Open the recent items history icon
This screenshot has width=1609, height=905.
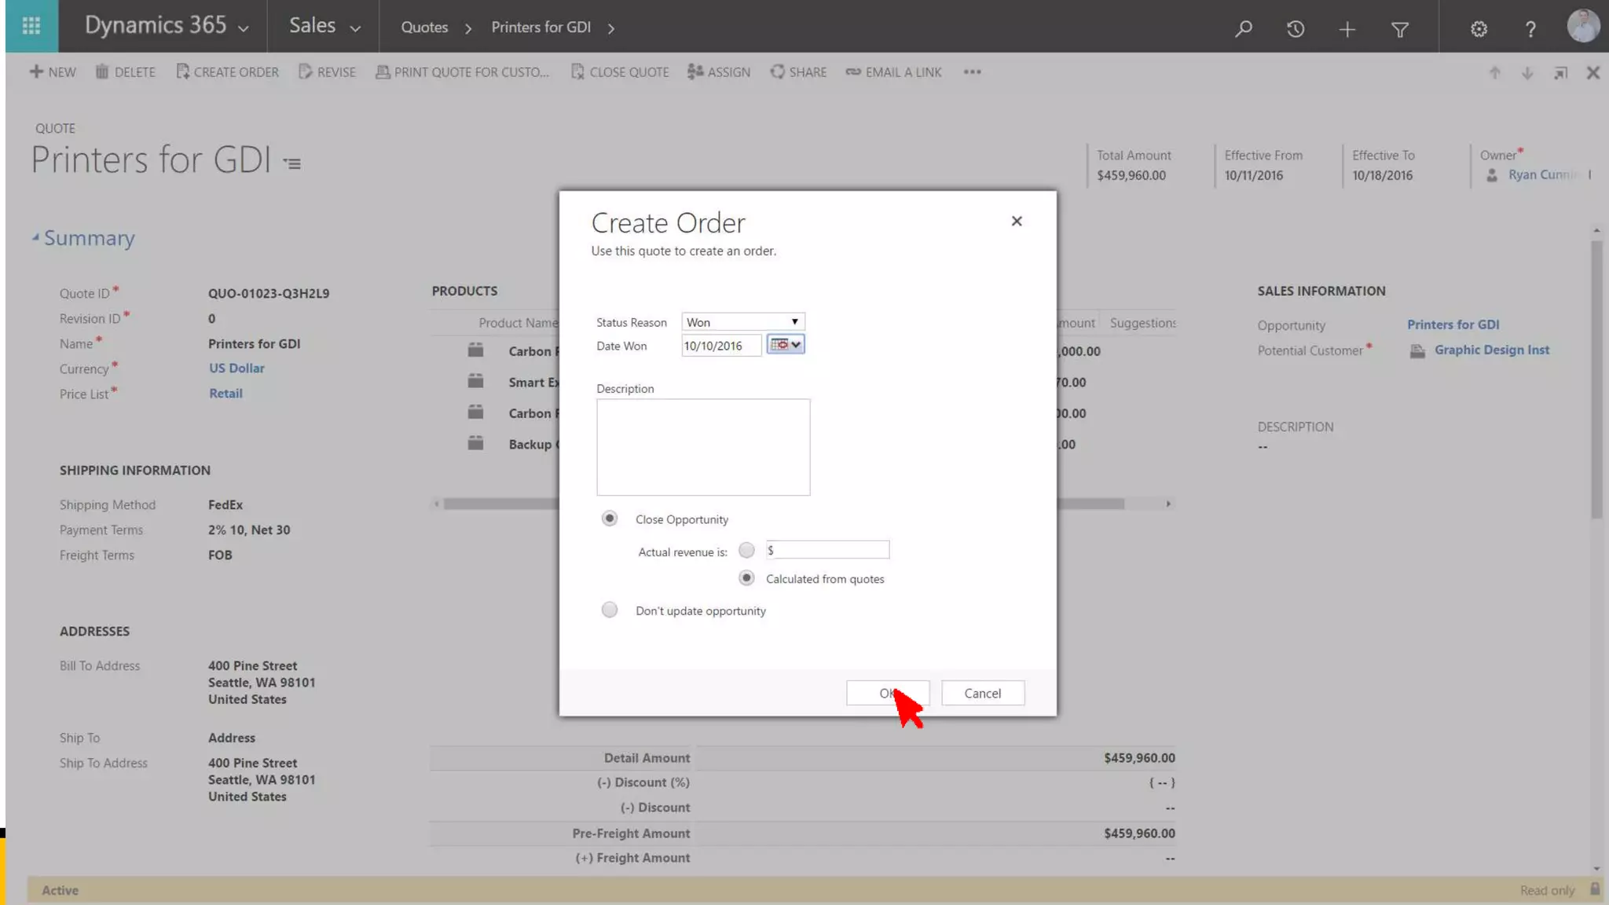point(1296,29)
